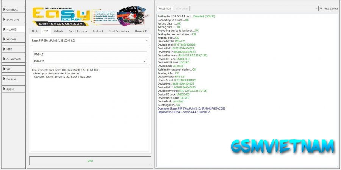This screenshot has width=341, height=170.
Task: Open the Boot | Recovery tab
Action: [78, 31]
